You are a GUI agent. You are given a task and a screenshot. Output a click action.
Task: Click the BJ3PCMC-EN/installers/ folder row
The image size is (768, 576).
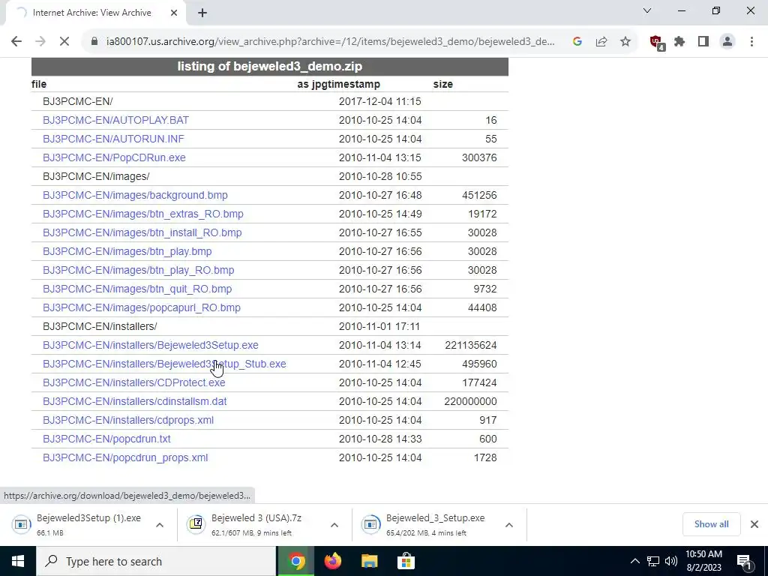pos(269,327)
